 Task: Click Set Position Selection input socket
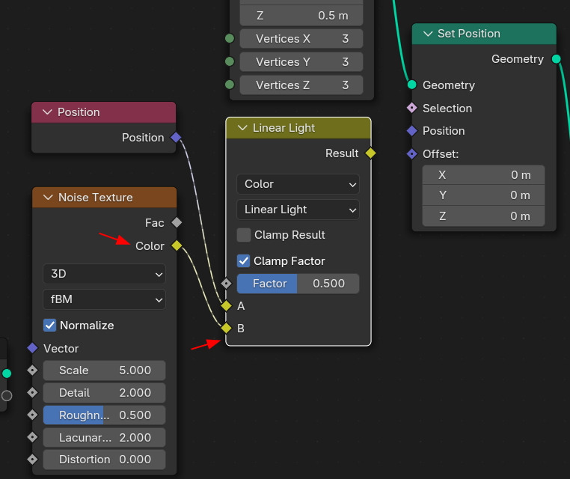click(x=412, y=108)
